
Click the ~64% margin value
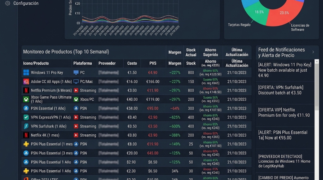175,108
